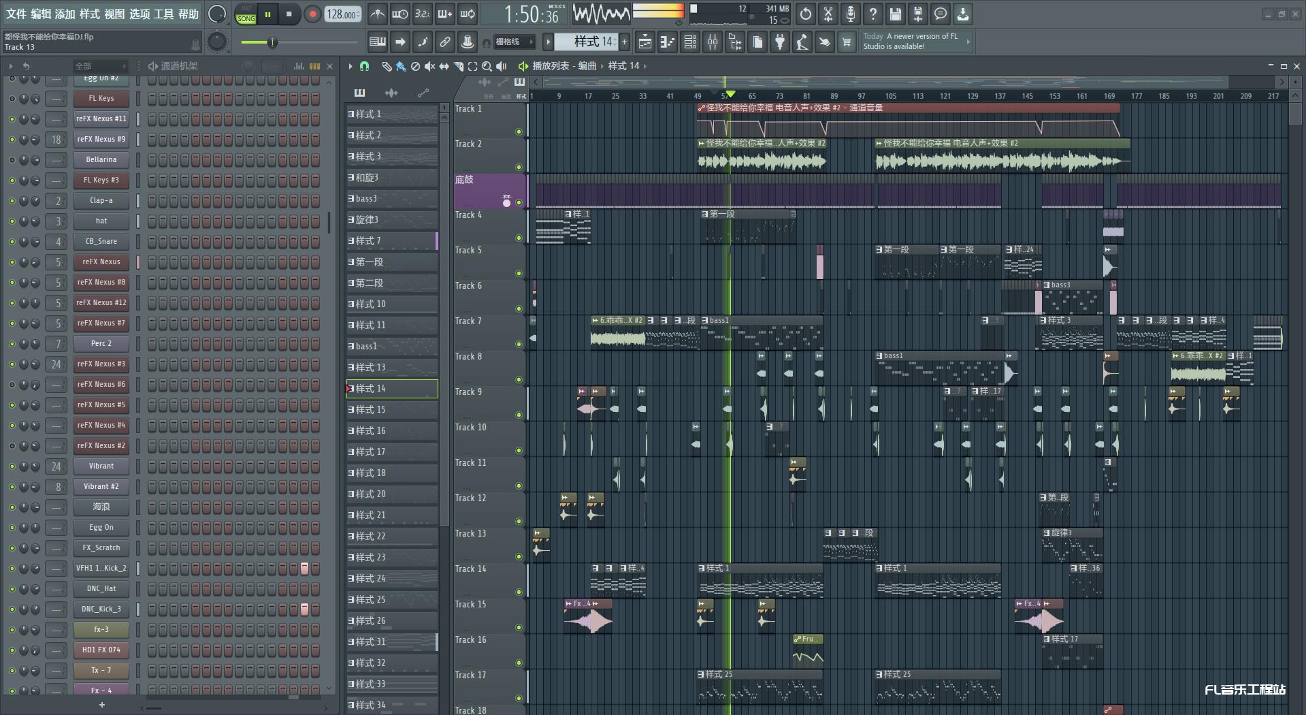Image resolution: width=1306 pixels, height=715 pixels.
Task: Open the piano roll icon
Action: (667, 42)
